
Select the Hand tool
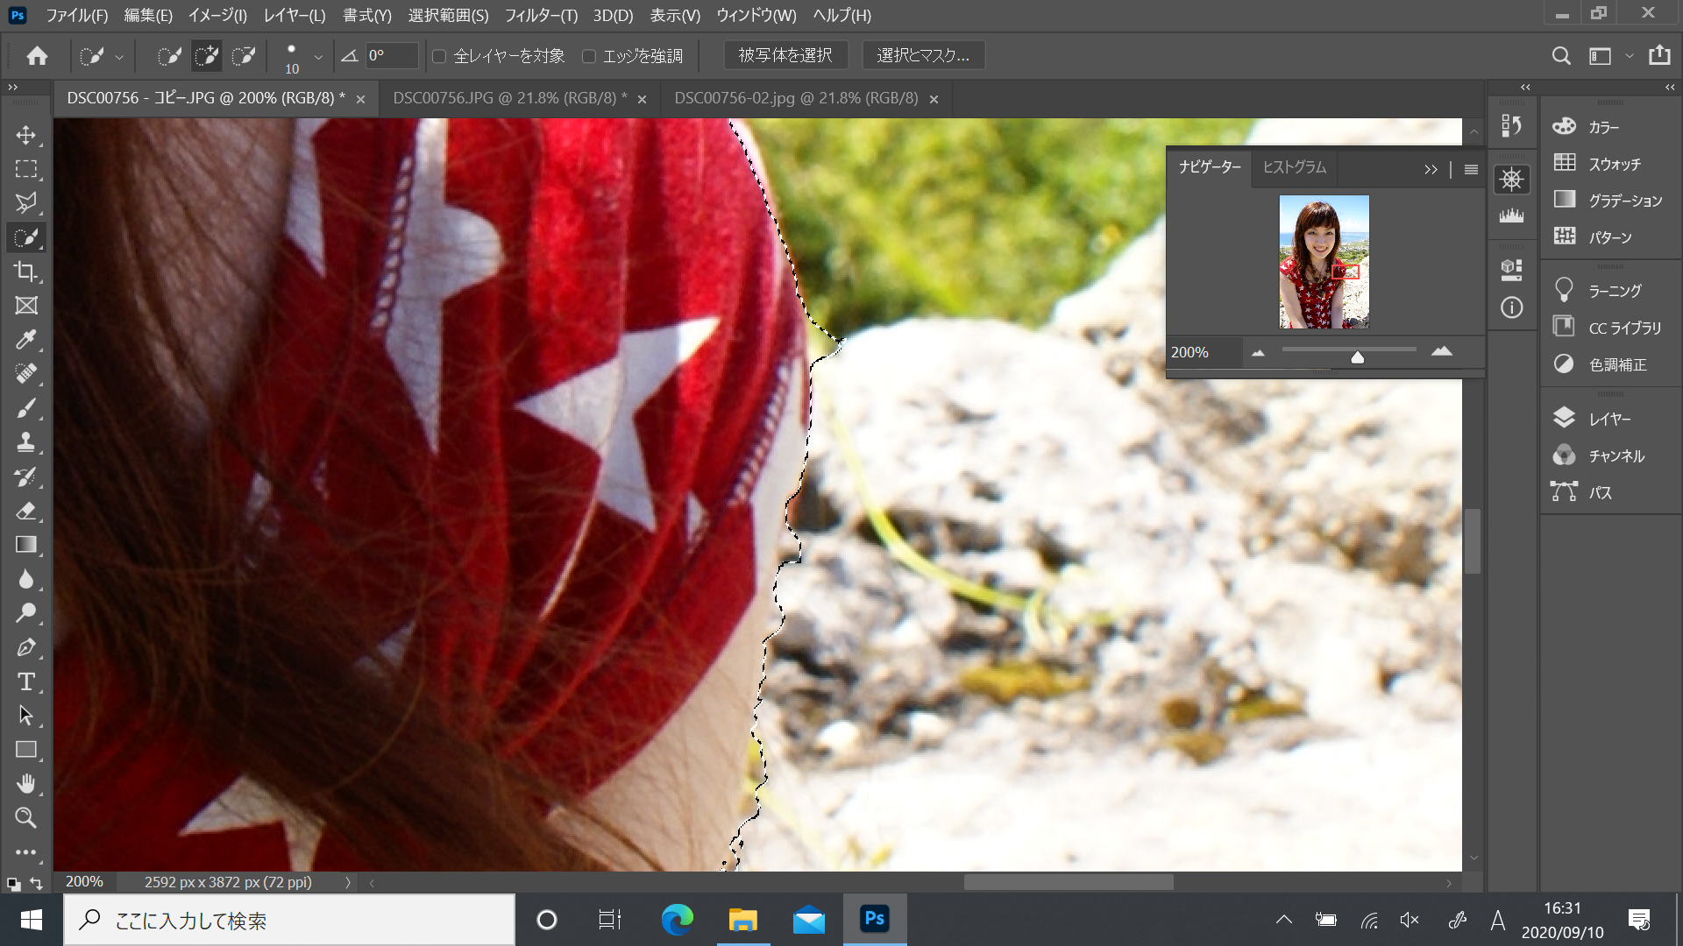[26, 783]
